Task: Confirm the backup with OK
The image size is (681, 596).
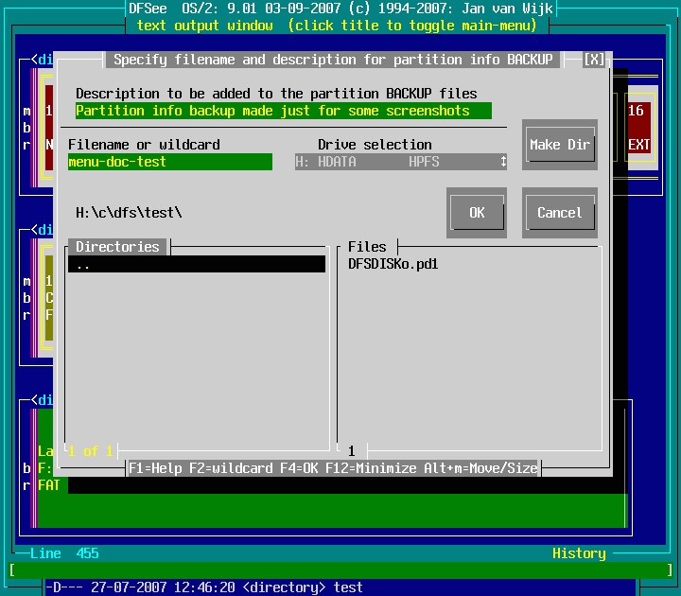Action: pos(477,213)
